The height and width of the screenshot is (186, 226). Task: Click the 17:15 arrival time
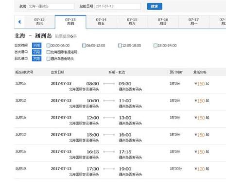[x=125, y=152]
